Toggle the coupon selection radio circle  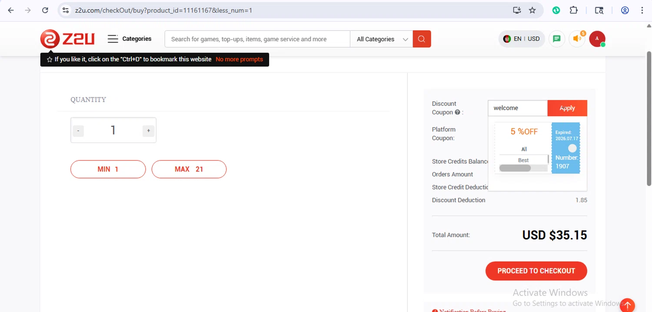(572, 148)
